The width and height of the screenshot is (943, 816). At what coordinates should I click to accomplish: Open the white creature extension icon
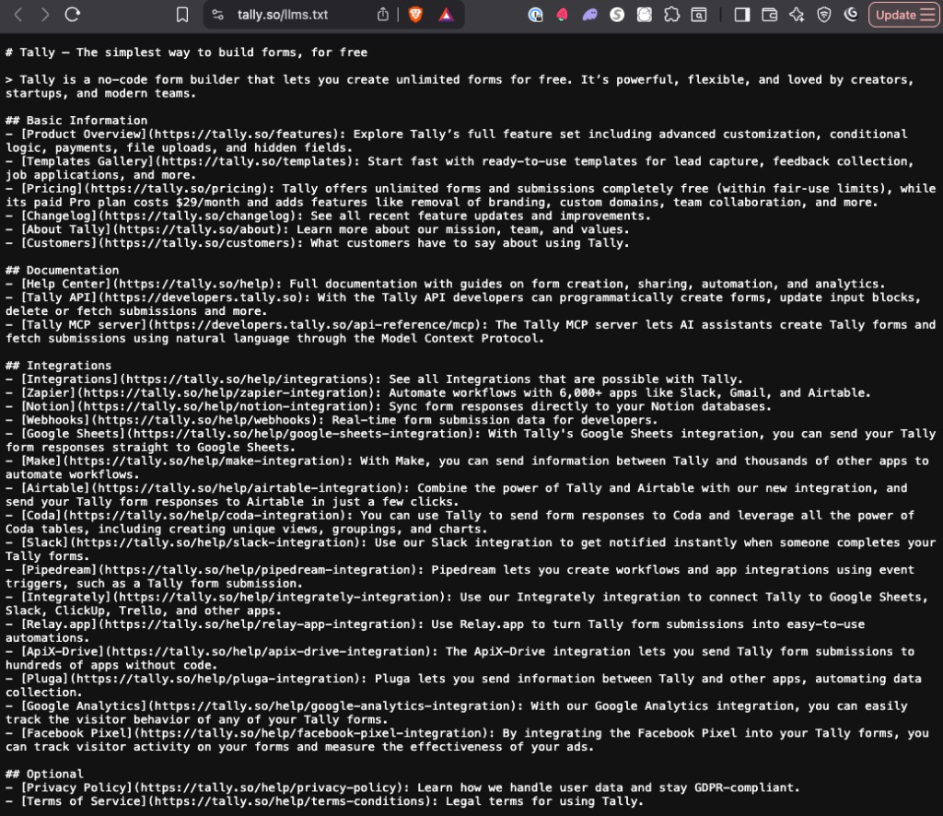(x=644, y=15)
